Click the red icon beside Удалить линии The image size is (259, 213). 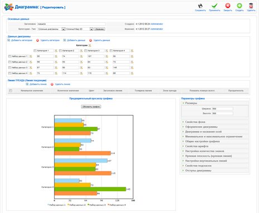pyautogui.click(x=52, y=85)
